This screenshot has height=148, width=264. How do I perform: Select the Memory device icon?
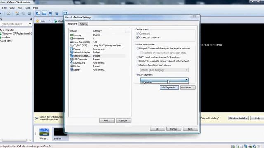[x=71, y=35]
